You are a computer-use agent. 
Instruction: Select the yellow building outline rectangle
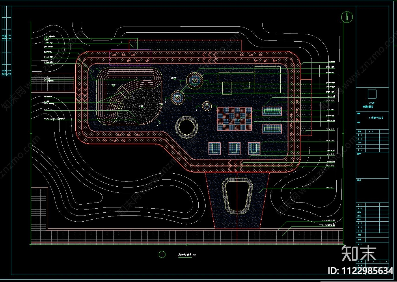[267, 79]
